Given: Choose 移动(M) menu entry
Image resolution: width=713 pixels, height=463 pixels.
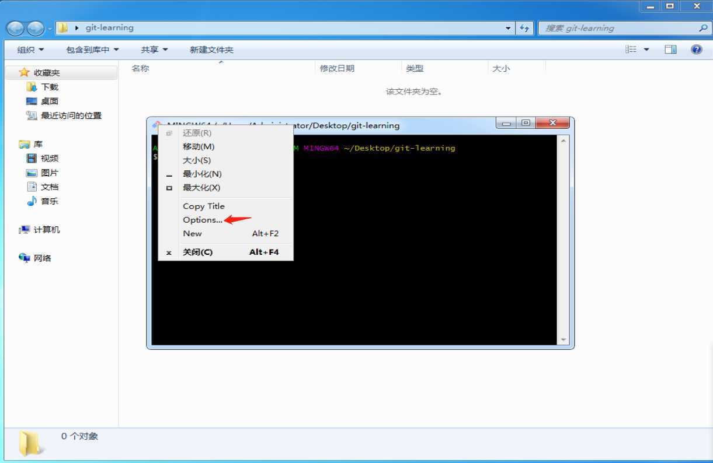Looking at the screenshot, I should [199, 146].
